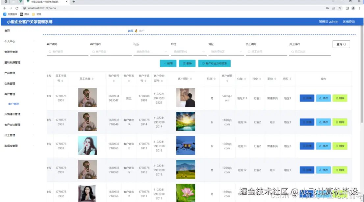The width and height of the screenshot is (364, 202).
Task: Sort table by 性别 column arrows
Action: (215, 79)
